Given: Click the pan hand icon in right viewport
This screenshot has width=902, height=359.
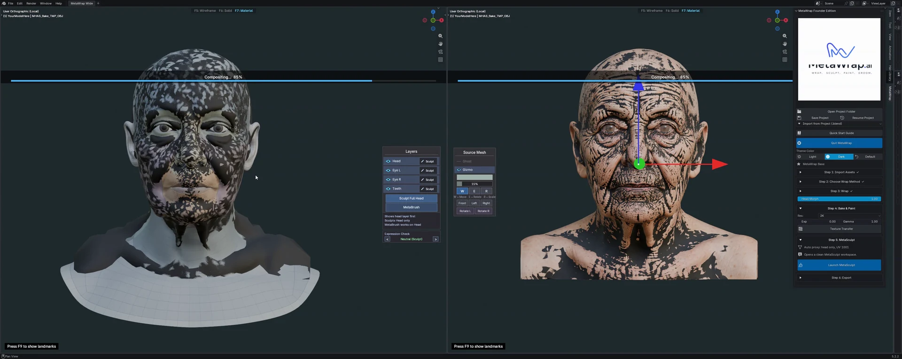Looking at the screenshot, I should tap(785, 44).
